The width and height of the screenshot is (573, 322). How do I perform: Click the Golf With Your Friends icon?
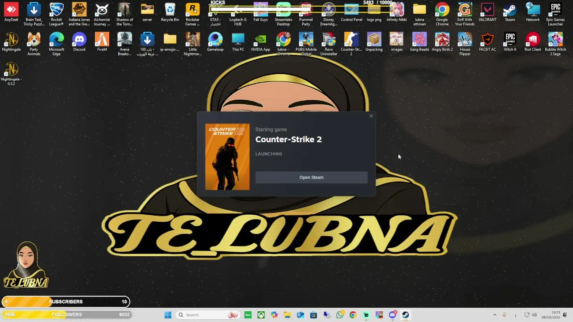(465, 15)
